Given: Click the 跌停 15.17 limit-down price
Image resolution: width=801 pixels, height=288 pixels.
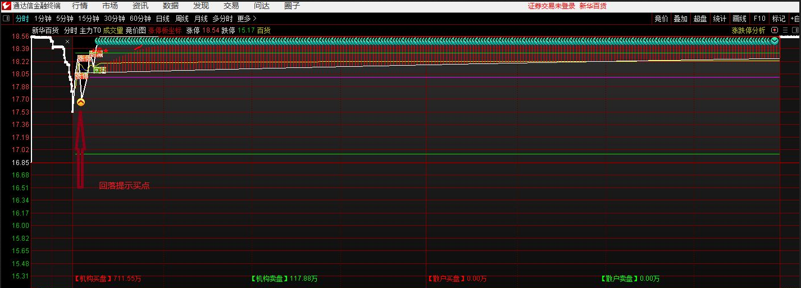Looking at the screenshot, I should pyautogui.click(x=238, y=30).
